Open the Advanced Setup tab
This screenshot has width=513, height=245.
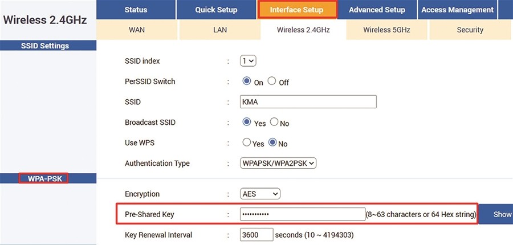pyautogui.click(x=377, y=10)
